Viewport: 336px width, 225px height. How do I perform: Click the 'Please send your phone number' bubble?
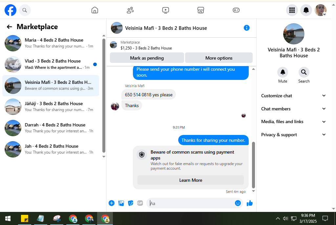[x=191, y=72]
